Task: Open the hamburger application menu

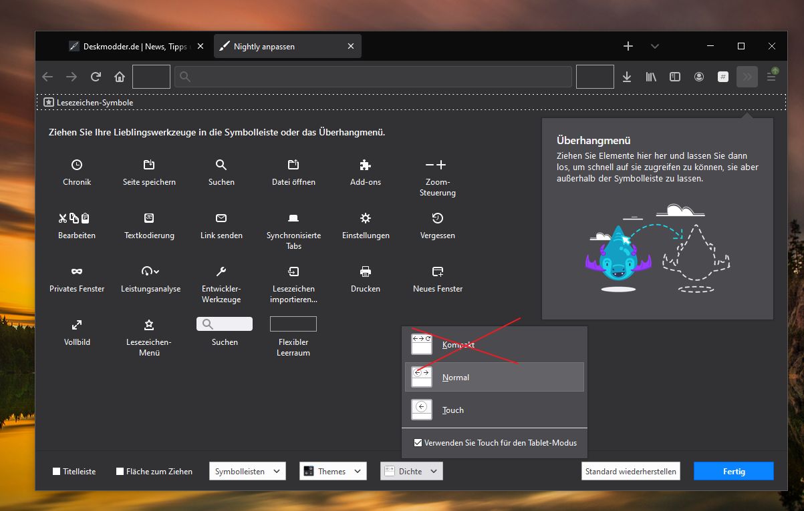Action: 772,77
